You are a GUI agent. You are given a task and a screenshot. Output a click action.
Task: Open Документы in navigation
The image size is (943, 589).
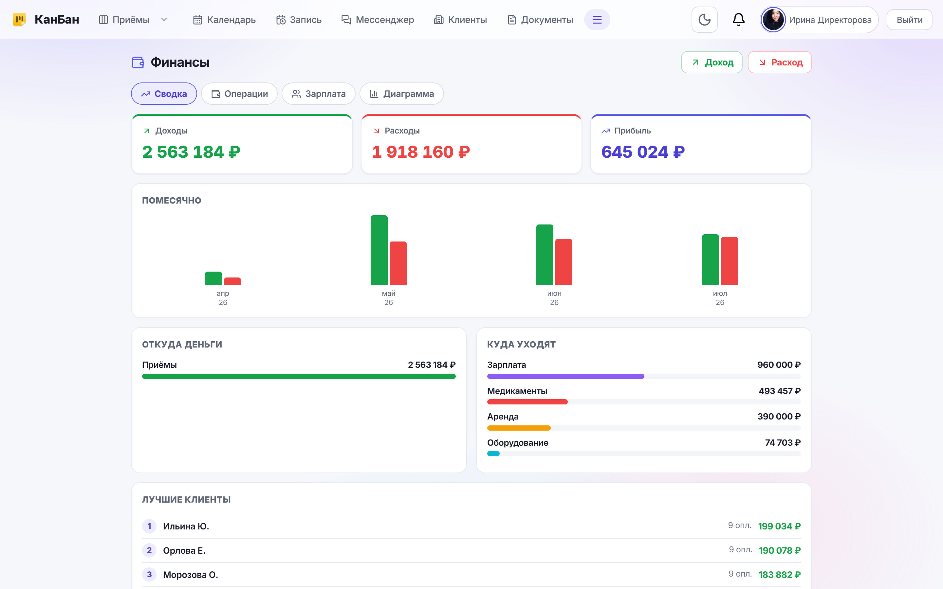pos(541,20)
